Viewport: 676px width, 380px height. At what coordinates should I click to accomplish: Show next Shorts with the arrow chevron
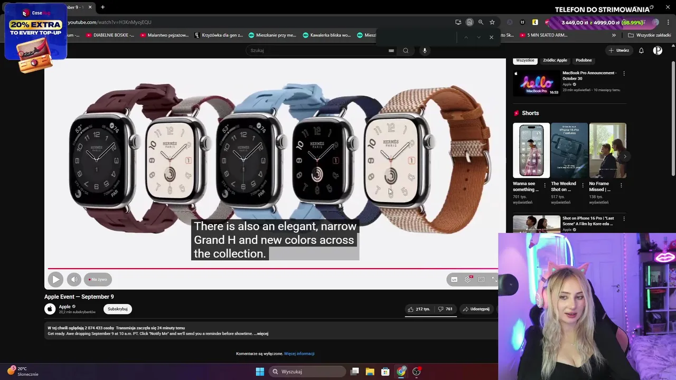coord(625,156)
